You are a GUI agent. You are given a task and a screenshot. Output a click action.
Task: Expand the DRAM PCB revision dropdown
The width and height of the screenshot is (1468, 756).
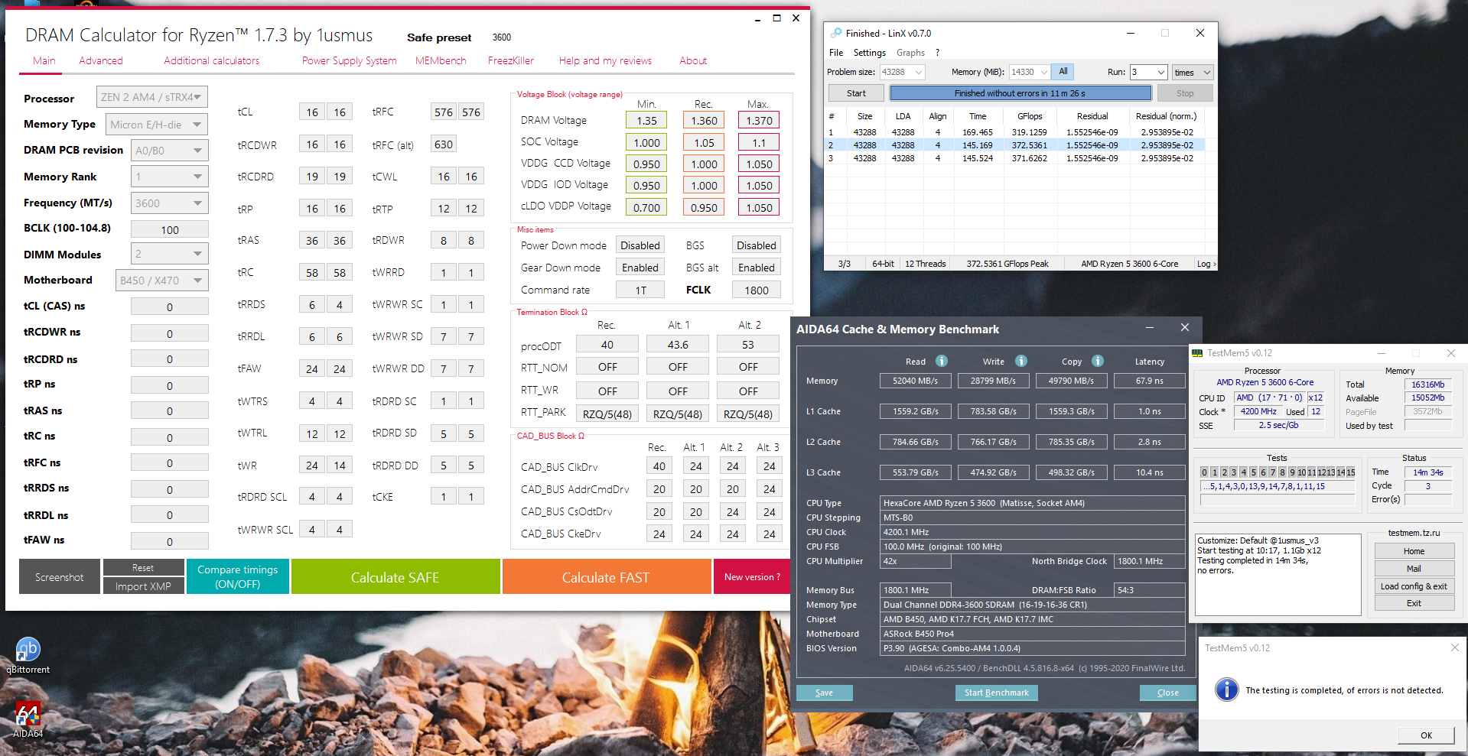169,151
